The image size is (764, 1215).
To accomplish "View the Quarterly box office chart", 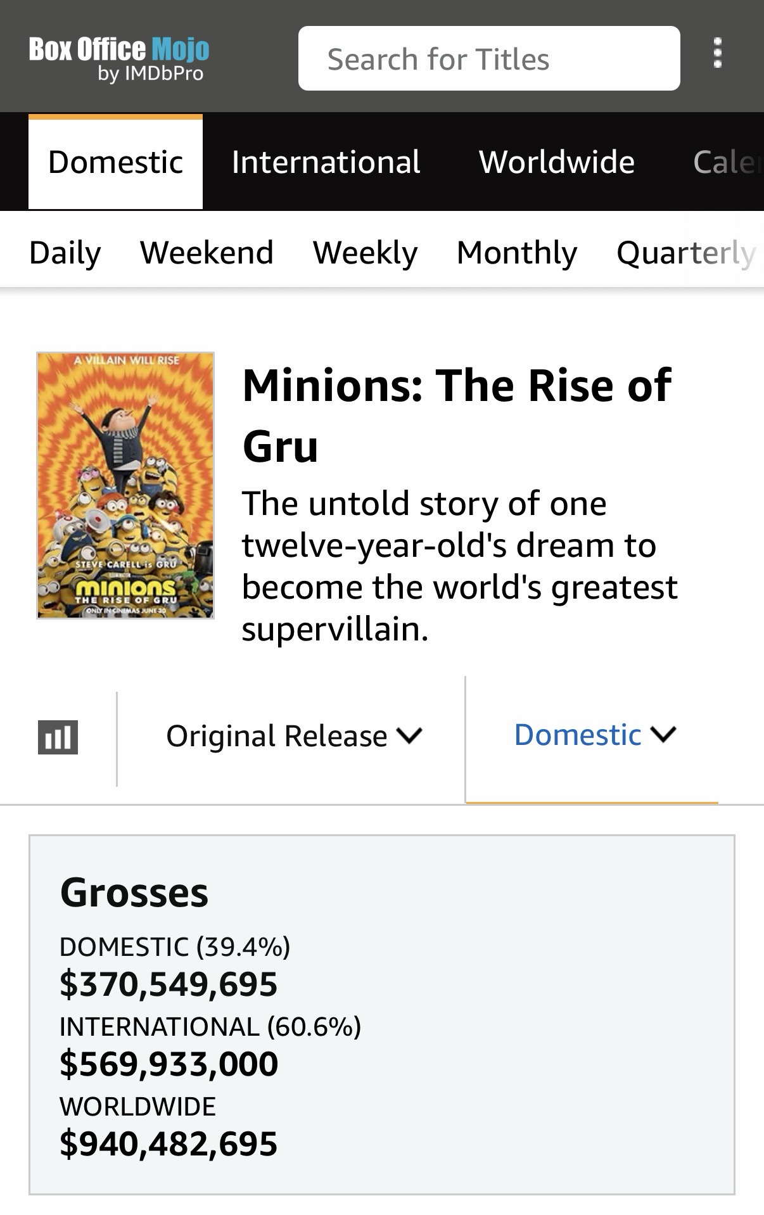I will [x=685, y=253].
